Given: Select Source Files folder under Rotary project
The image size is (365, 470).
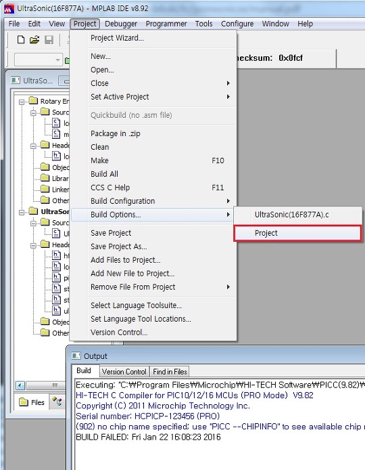Looking at the screenshot, I should pyautogui.click(x=55, y=112).
